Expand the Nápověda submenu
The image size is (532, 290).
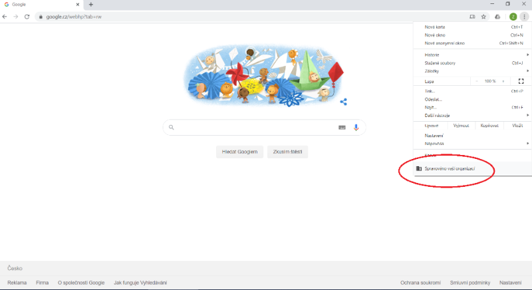(x=472, y=144)
